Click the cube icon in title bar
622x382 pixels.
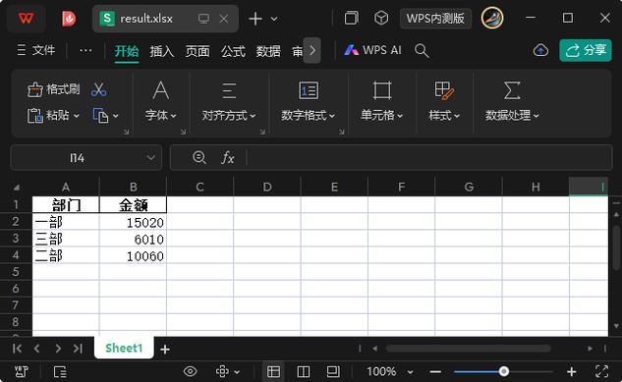pyautogui.click(x=381, y=18)
